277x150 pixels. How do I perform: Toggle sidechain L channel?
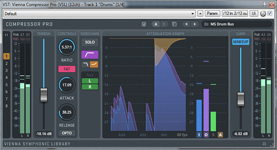tap(90, 81)
